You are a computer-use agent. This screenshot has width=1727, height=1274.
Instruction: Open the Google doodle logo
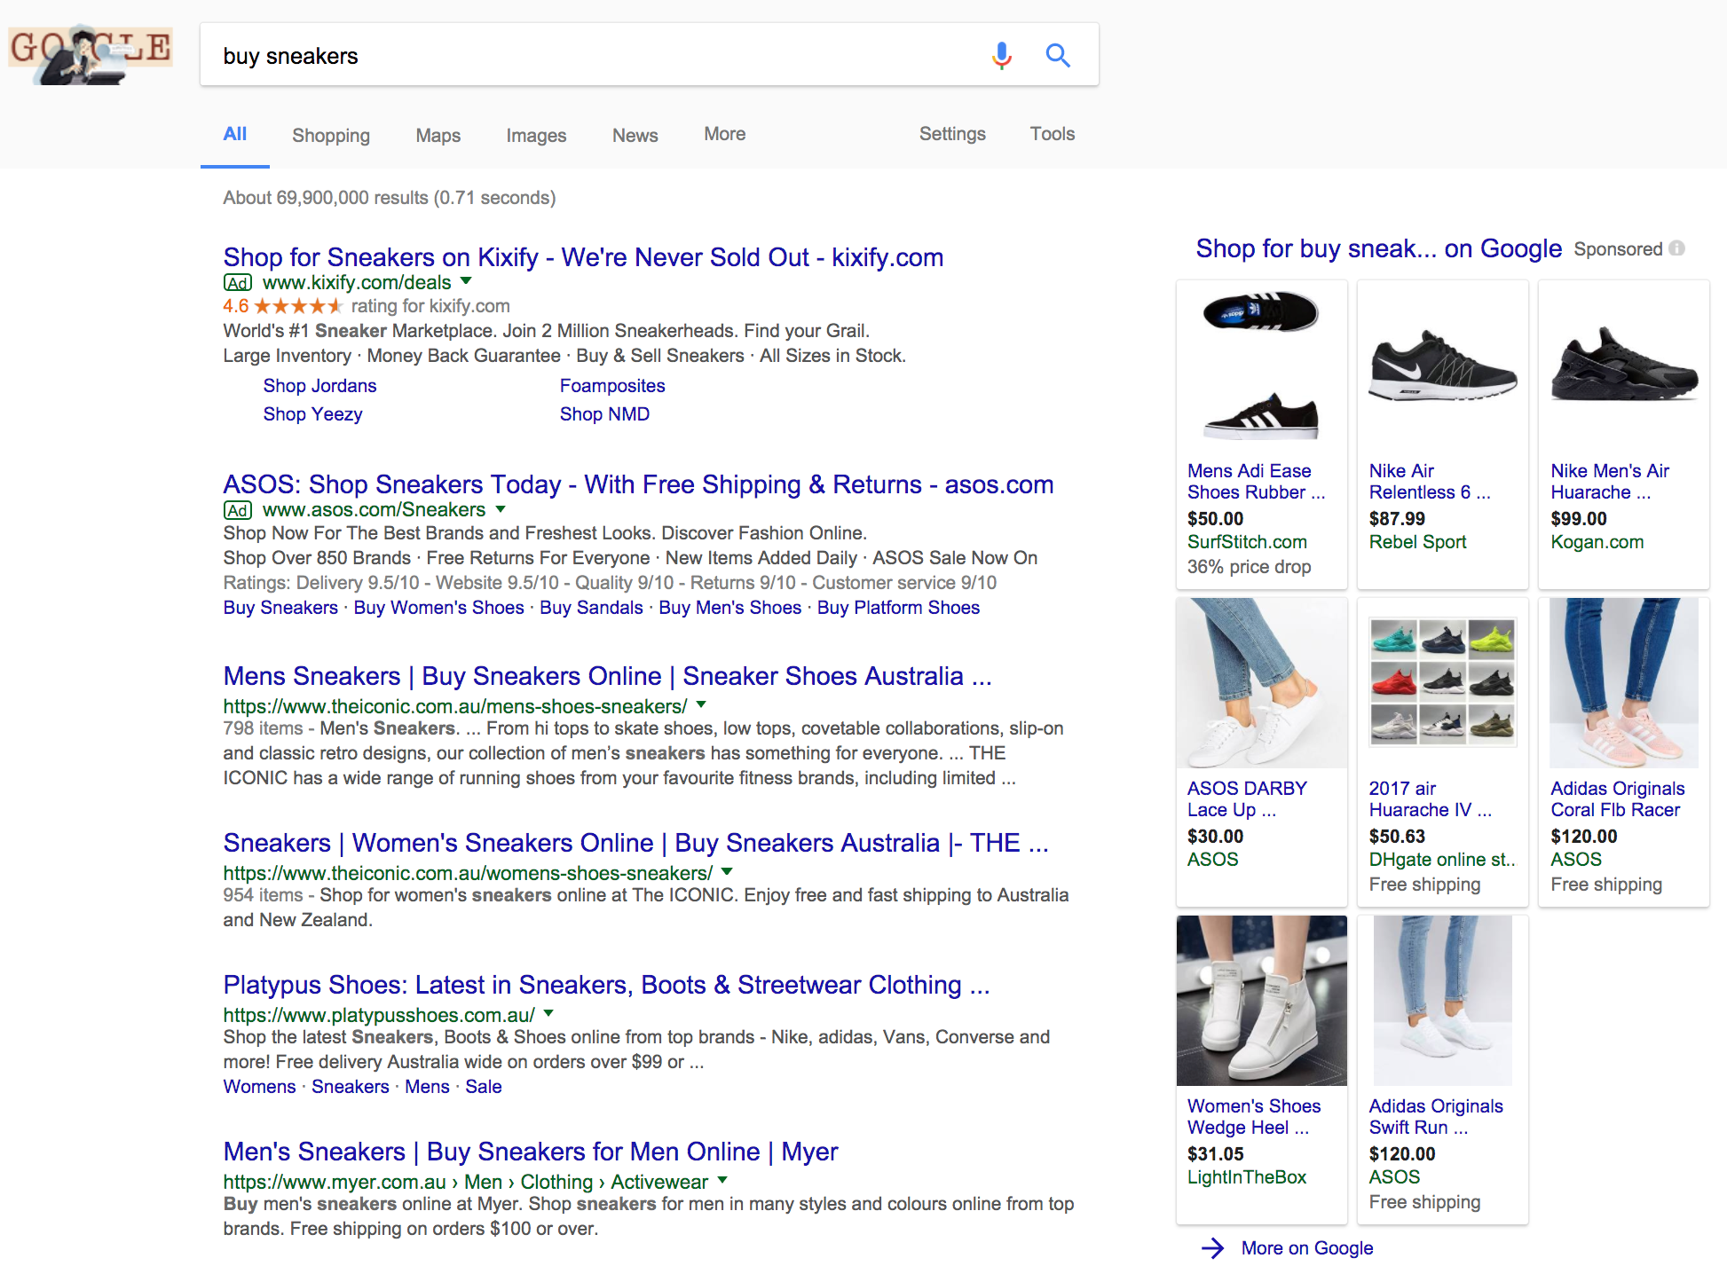click(x=91, y=54)
